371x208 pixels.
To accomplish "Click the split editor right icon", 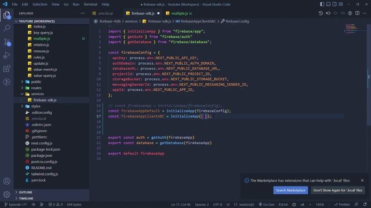I will [357, 13].
